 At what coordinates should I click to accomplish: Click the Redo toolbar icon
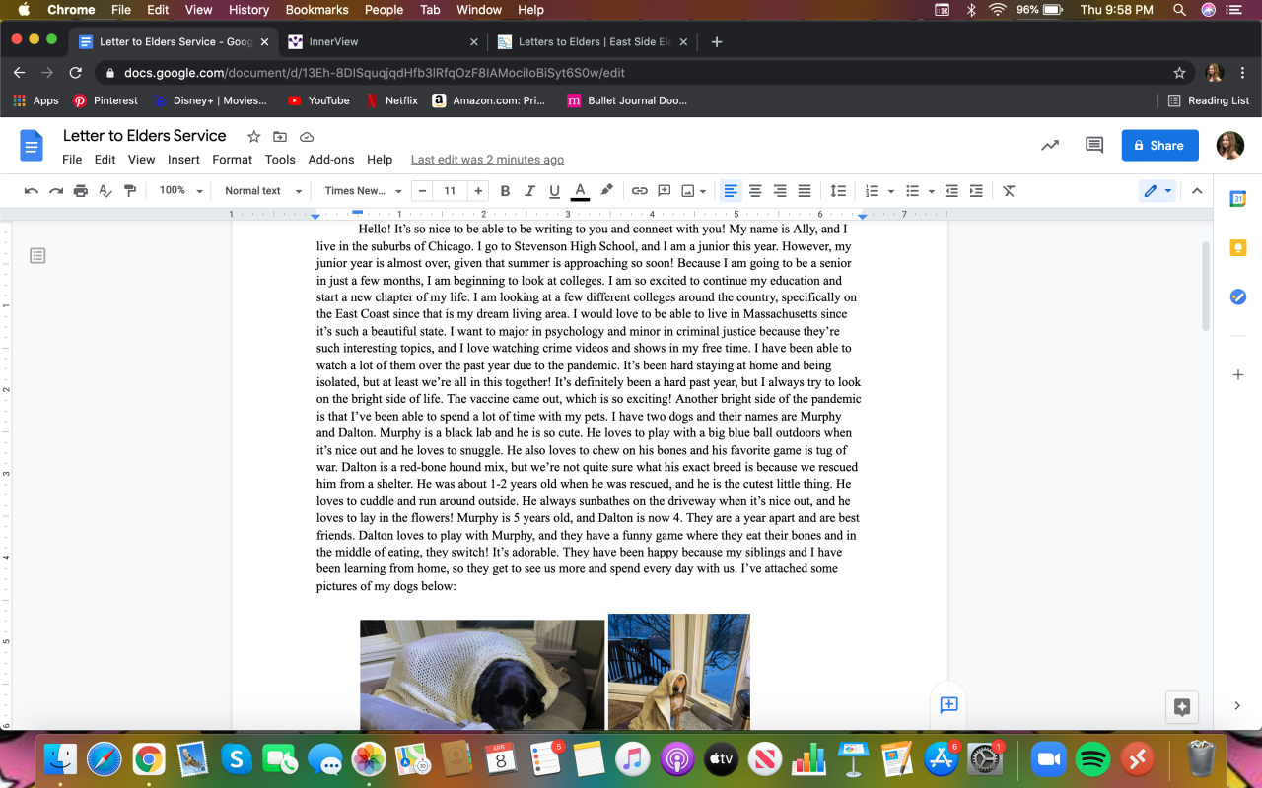(56, 191)
